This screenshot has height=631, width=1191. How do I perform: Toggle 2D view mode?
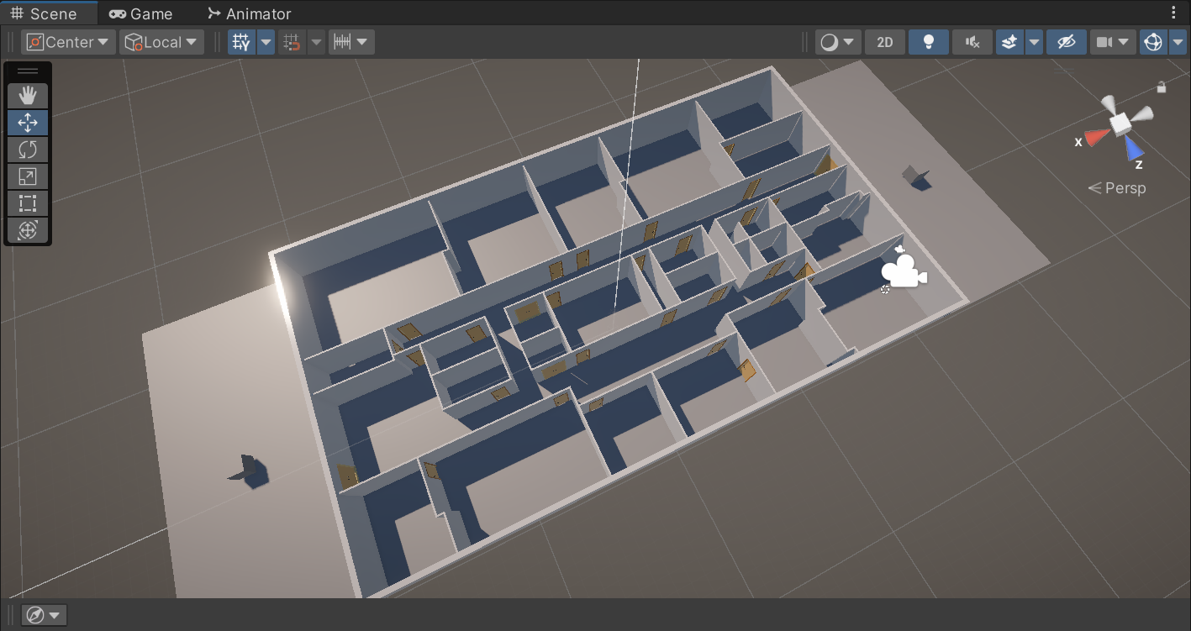[885, 42]
